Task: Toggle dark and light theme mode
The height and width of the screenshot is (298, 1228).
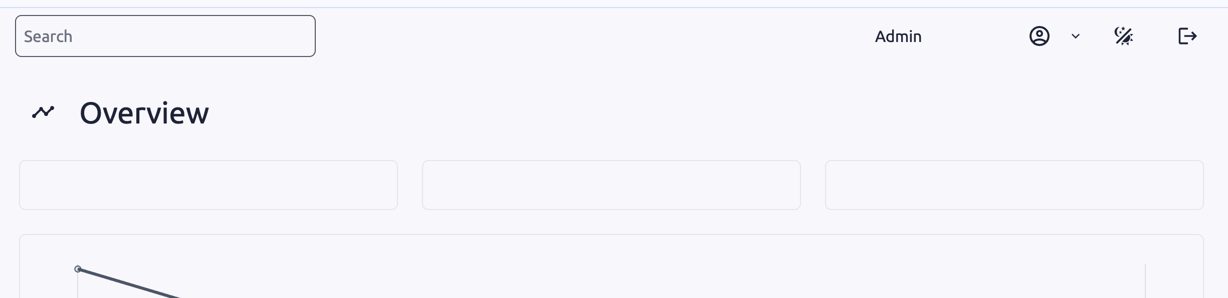Action: (1123, 36)
